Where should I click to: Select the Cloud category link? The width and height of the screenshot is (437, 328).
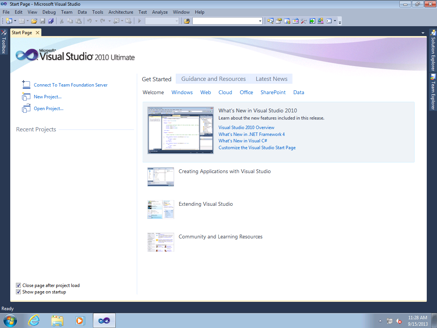click(225, 92)
